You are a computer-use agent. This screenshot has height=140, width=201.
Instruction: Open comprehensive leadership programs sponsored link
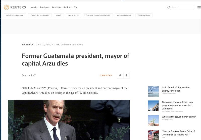point(177,105)
